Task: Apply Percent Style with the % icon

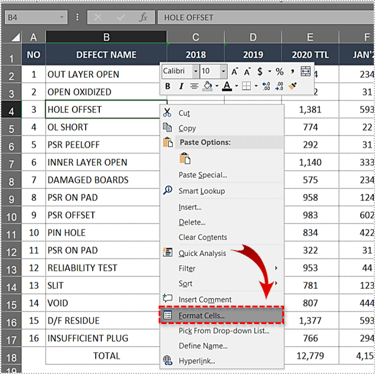Action: (279, 71)
